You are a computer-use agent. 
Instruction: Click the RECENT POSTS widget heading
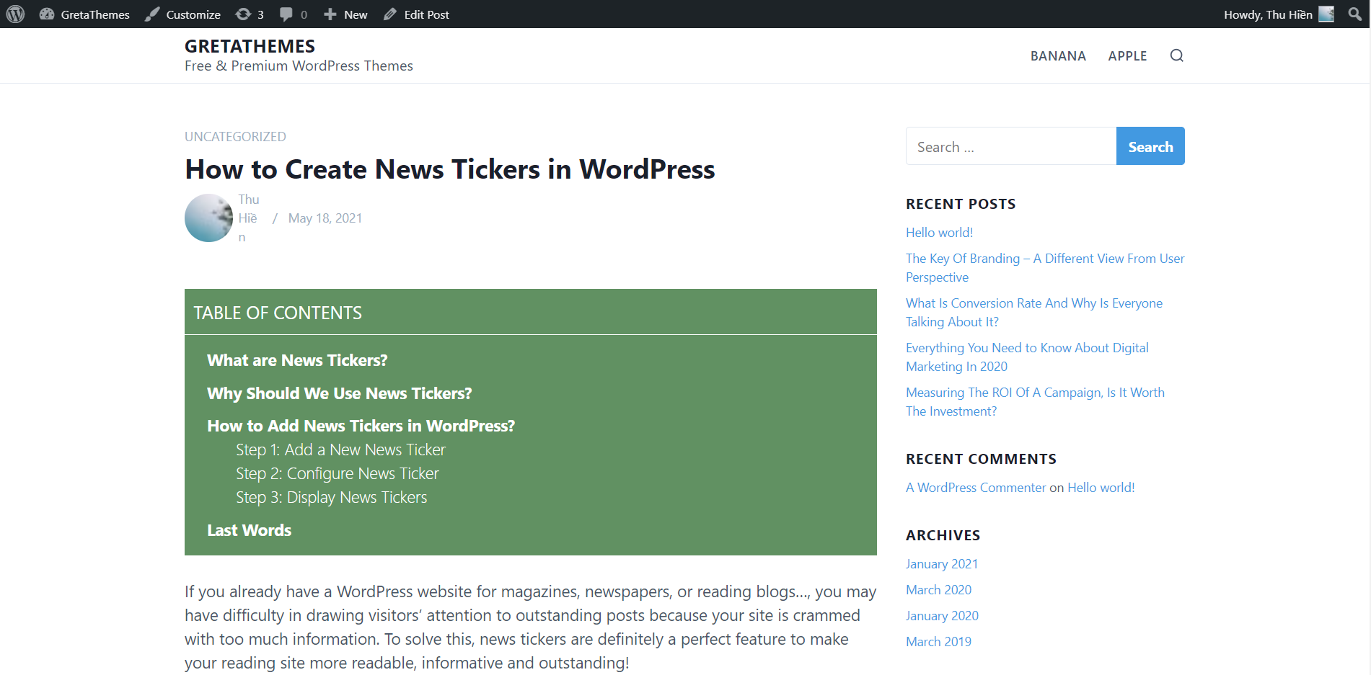coord(961,204)
